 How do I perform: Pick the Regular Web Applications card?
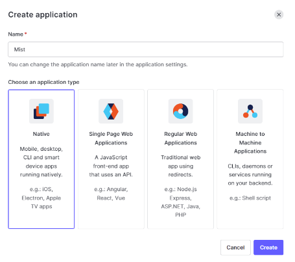[180, 159]
